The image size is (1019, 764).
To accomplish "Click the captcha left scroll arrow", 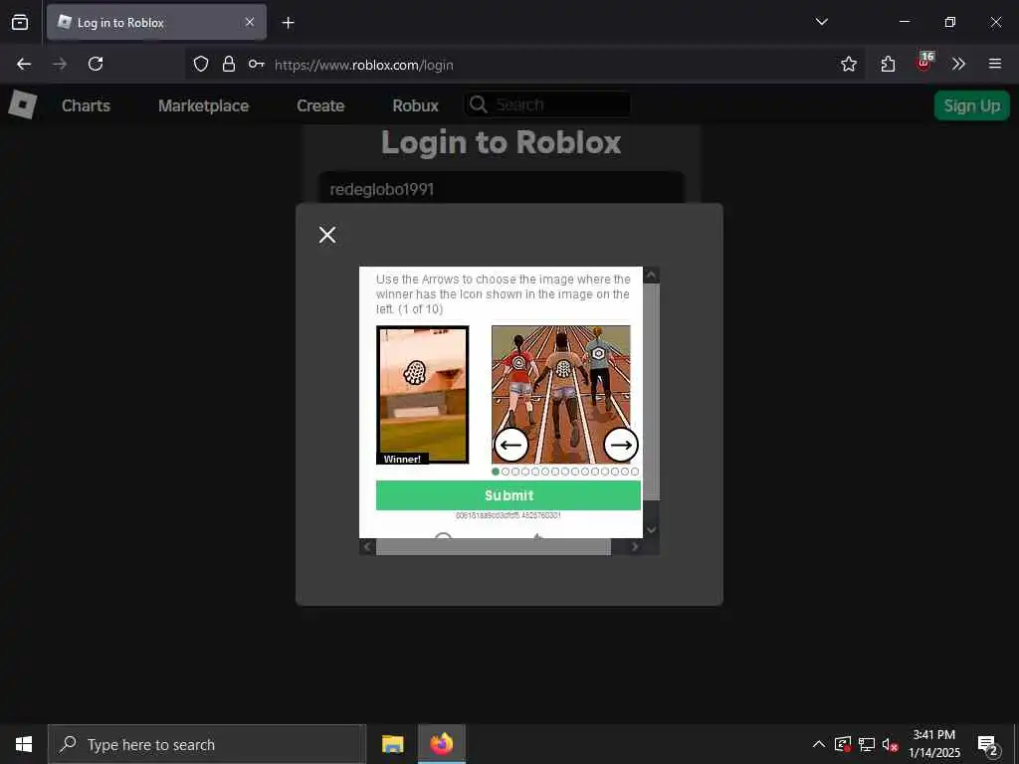I will coord(367,547).
